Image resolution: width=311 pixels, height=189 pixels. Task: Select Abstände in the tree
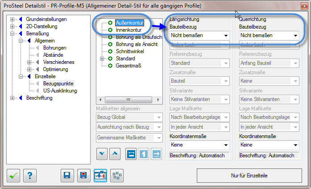coord(53,55)
